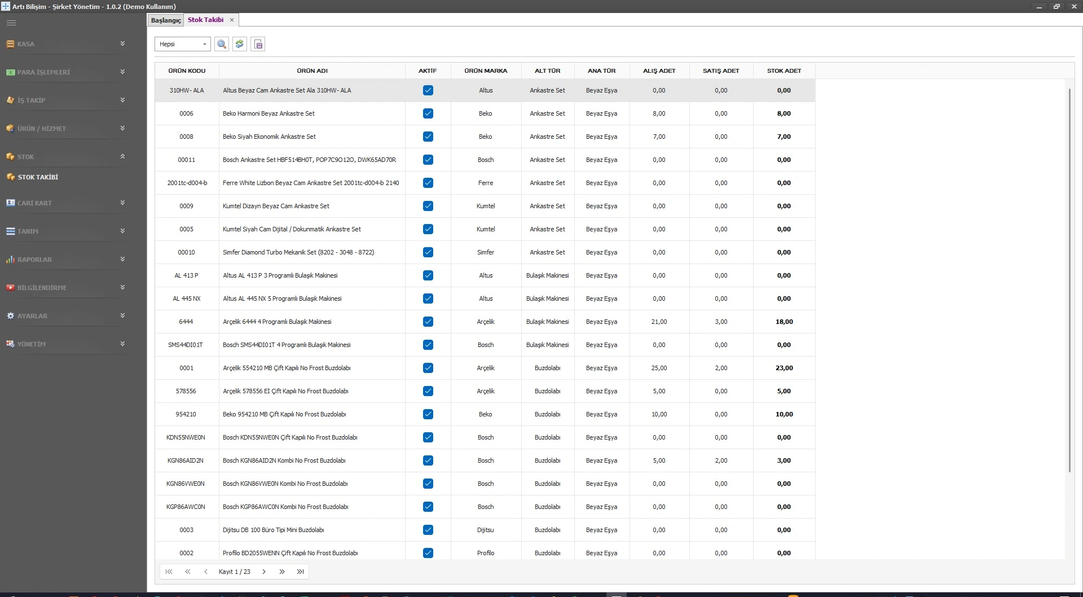Click the export report toolbar icon
The width and height of the screenshot is (1083, 597).
(258, 44)
